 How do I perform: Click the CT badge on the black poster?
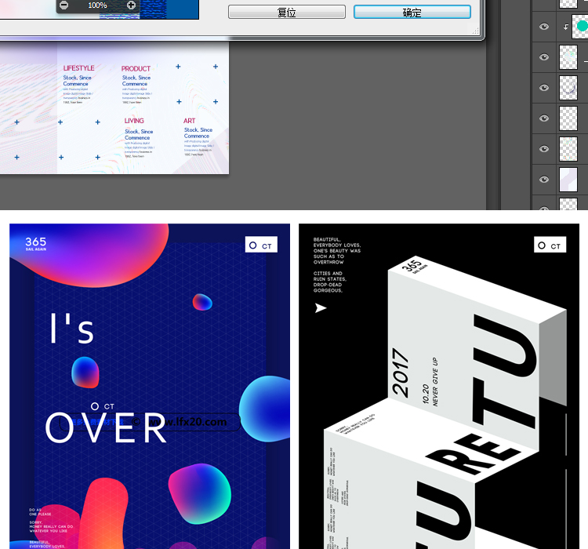550,245
